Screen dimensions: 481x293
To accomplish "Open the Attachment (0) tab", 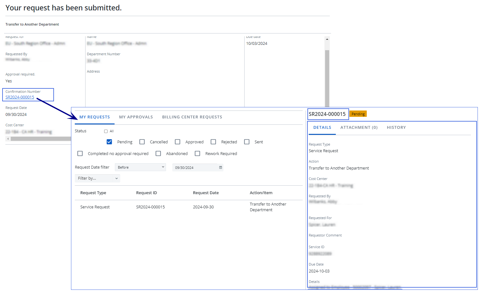I will pyautogui.click(x=359, y=128).
